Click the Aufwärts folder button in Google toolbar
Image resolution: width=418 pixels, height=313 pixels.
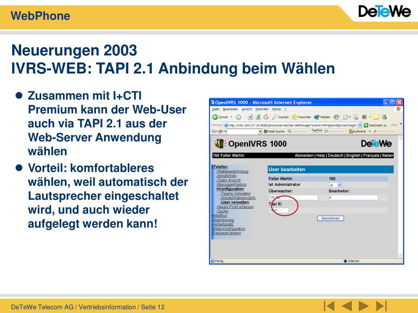point(358,132)
